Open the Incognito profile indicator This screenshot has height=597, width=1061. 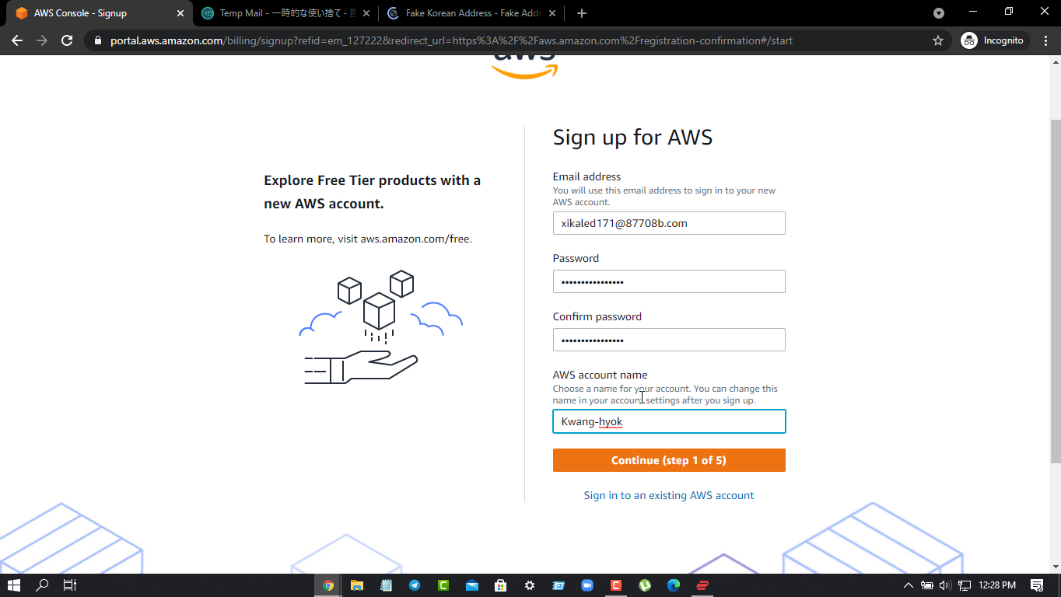tap(995, 40)
